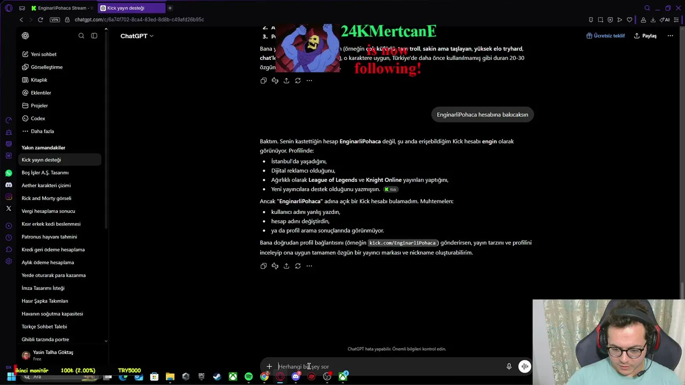The image size is (685, 385).
Task: Open Codex in the sidebar
Action: 60,118
